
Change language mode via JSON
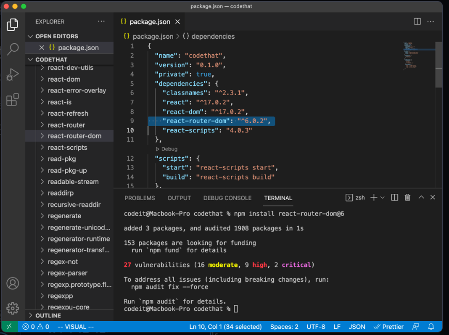[x=357, y=327]
